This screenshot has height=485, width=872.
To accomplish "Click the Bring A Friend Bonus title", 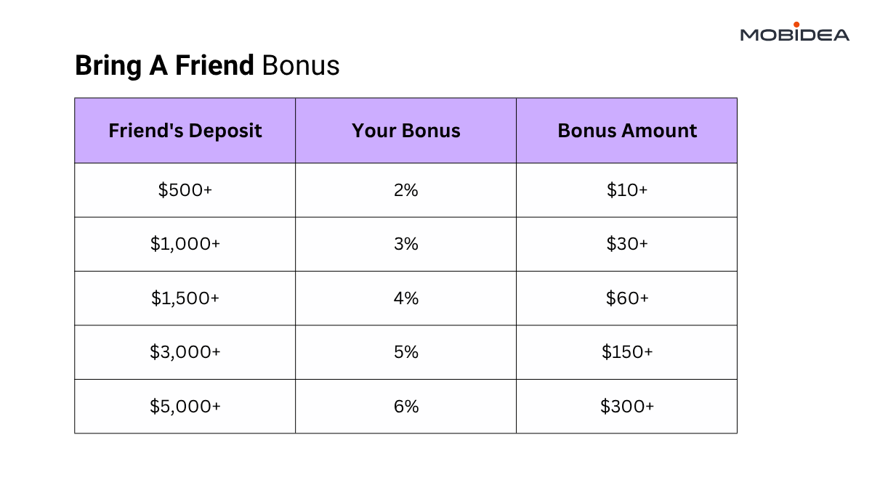I will (207, 66).
